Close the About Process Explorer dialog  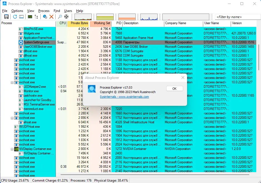click(x=183, y=77)
